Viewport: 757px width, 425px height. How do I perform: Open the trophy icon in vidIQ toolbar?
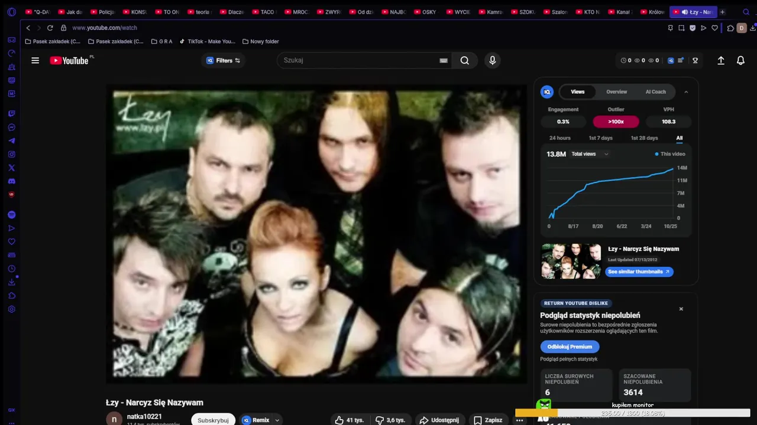(695, 60)
